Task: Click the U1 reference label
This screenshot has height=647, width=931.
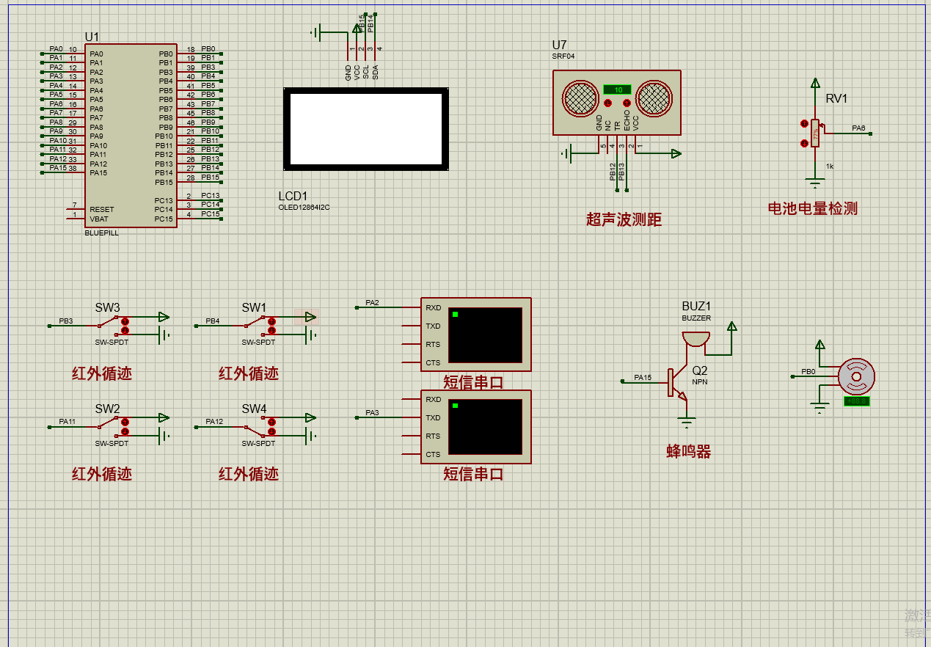Action: (92, 37)
